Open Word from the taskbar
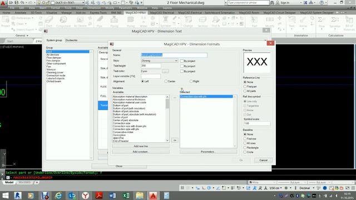 point(112,196)
